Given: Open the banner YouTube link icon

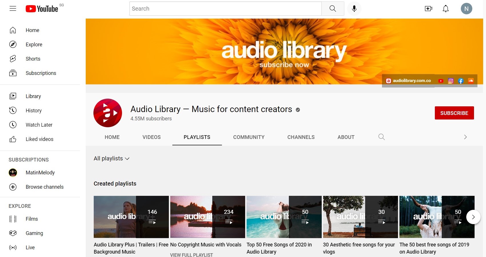Looking at the screenshot, I should 441,81.
